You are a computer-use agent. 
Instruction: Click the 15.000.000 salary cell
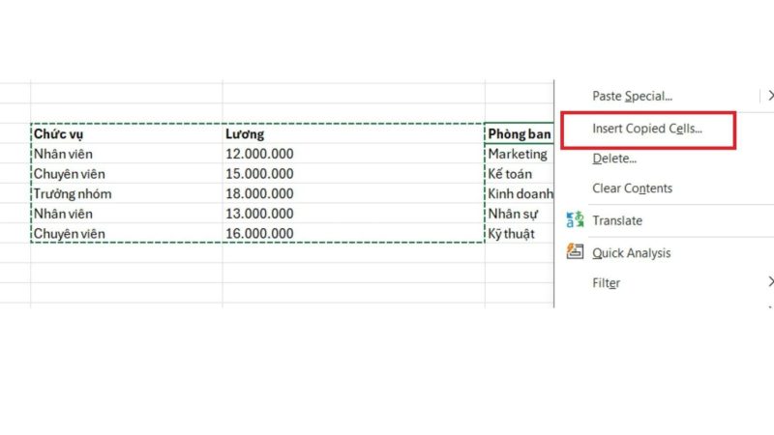(353, 174)
